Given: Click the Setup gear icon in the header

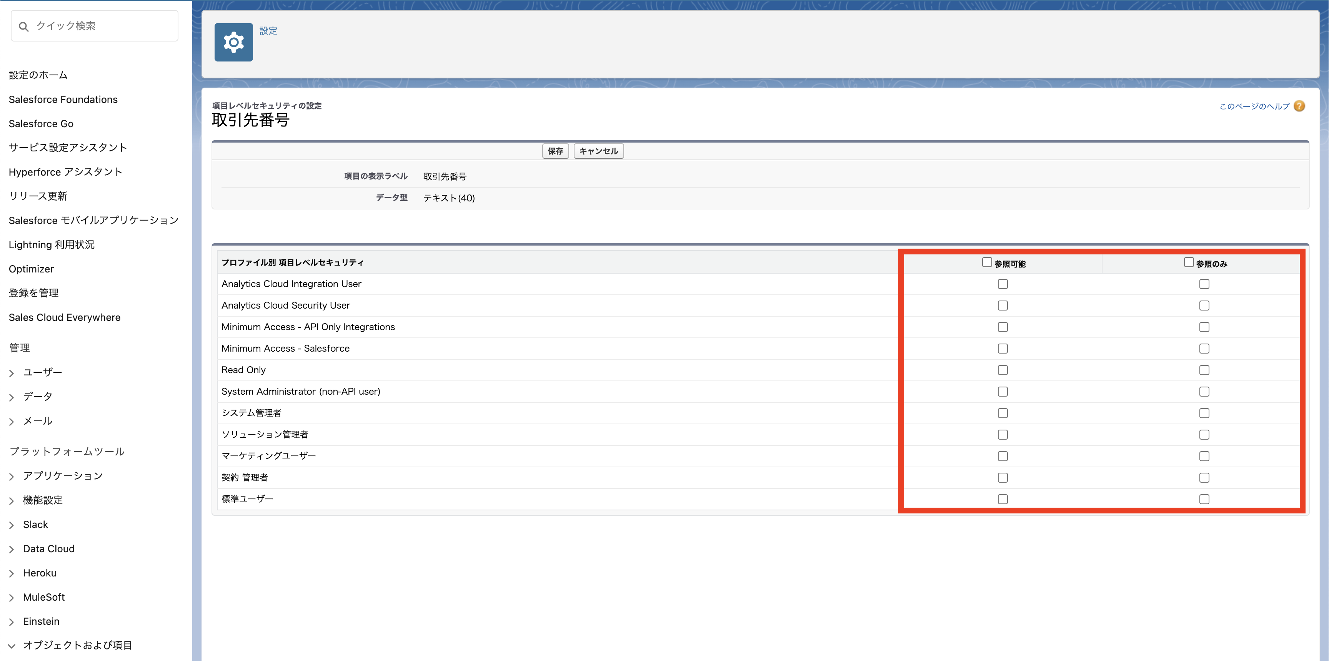Looking at the screenshot, I should pos(233,42).
